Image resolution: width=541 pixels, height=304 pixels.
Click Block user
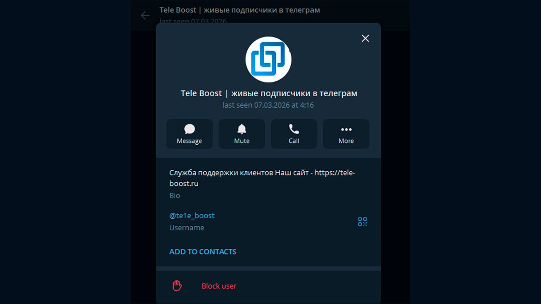(x=219, y=286)
